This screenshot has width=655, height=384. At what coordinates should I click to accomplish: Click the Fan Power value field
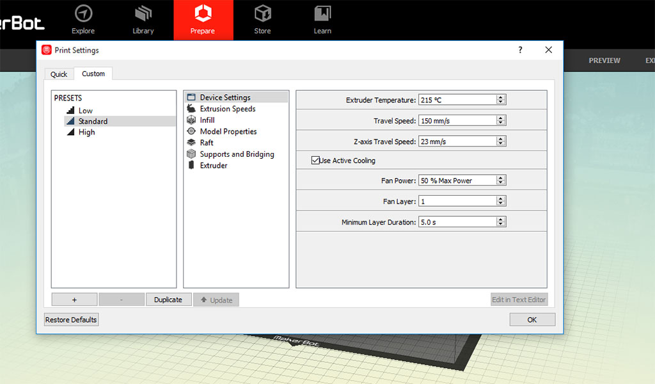tap(457, 180)
